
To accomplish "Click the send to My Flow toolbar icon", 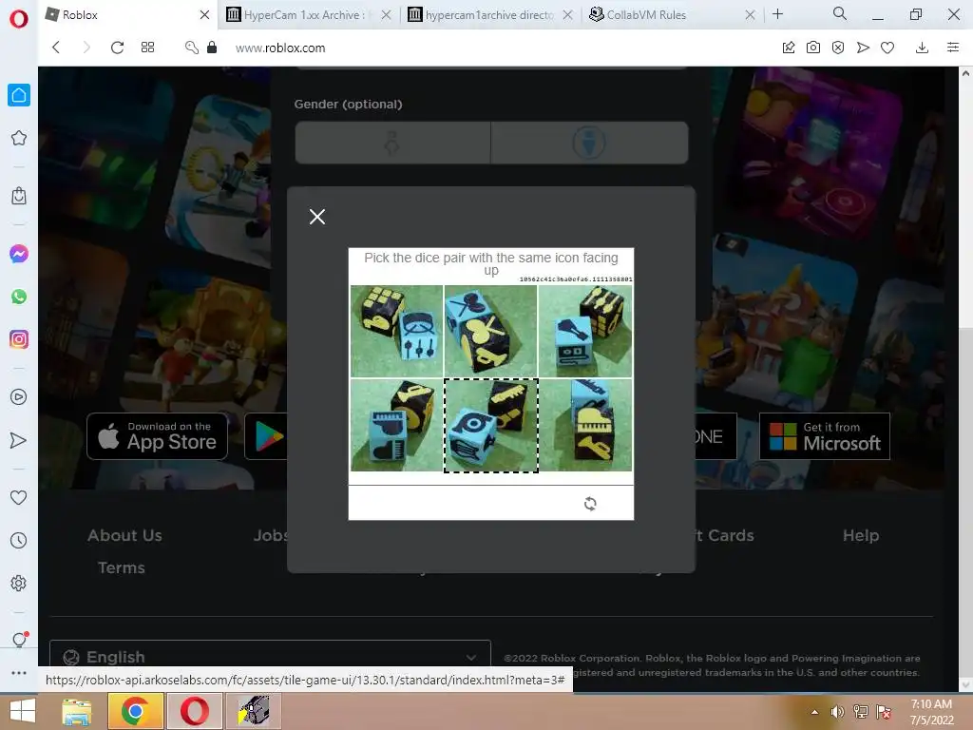I will 863,48.
